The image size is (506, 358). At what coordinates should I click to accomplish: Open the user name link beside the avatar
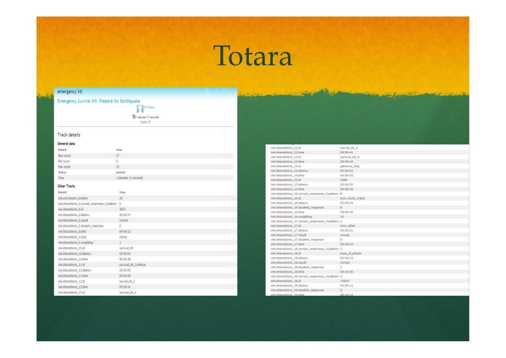tap(149, 107)
